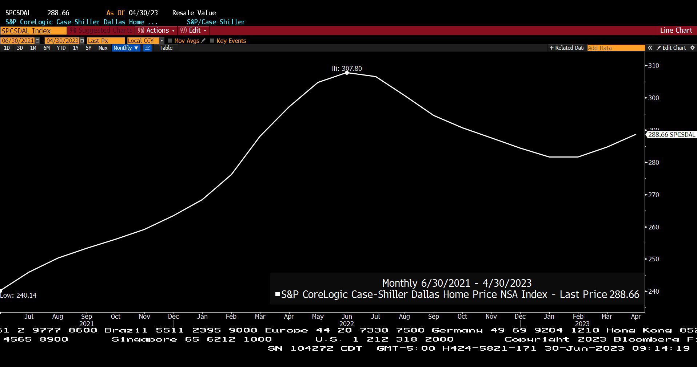Click the As Of 04/30/23 header text

tap(132, 13)
